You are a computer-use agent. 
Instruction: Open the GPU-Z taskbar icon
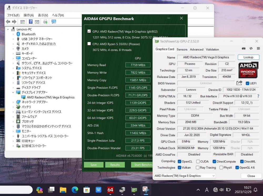click(134, 190)
